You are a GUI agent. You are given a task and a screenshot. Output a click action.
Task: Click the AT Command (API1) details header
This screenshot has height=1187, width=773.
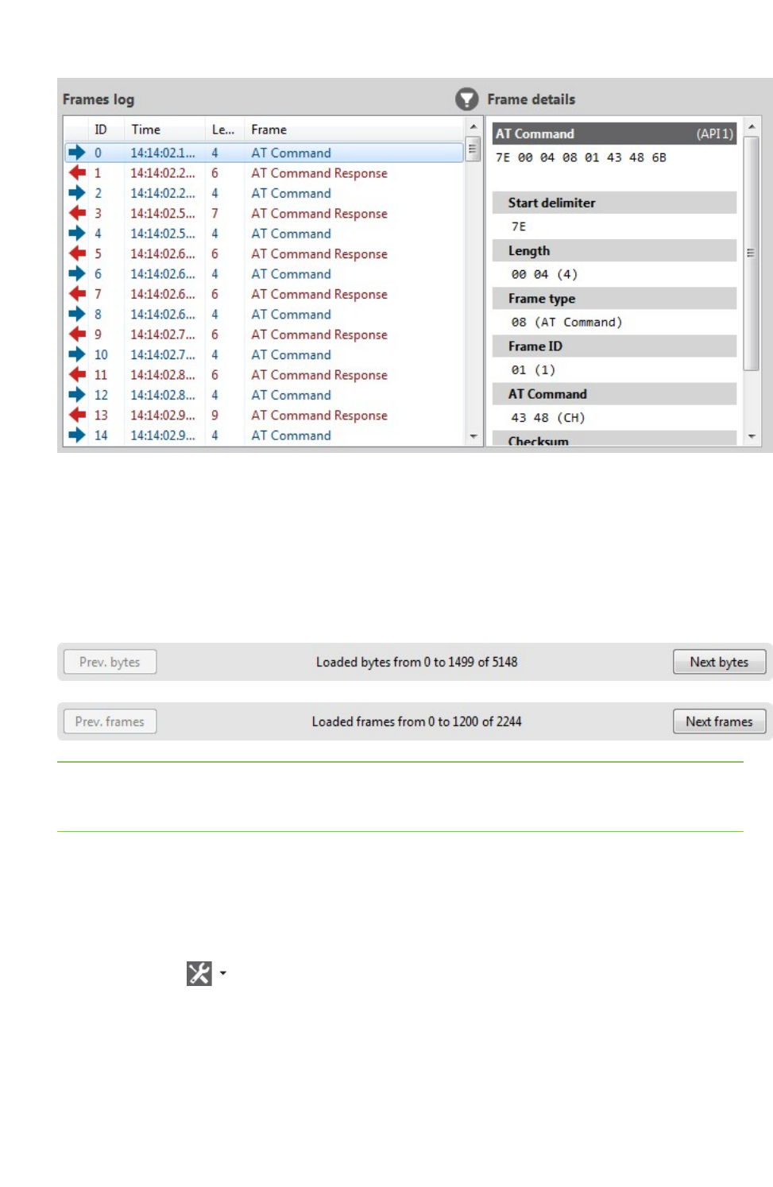(x=614, y=133)
